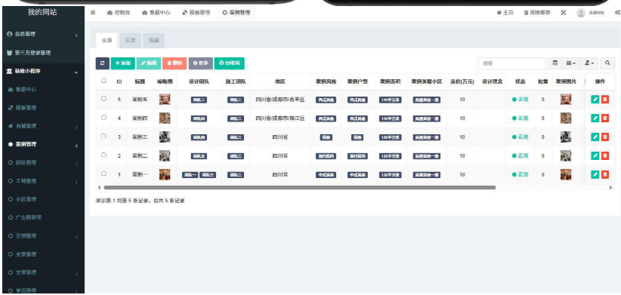Click the red delete icon for 案例五
The height and width of the screenshot is (295, 621).
(x=605, y=100)
